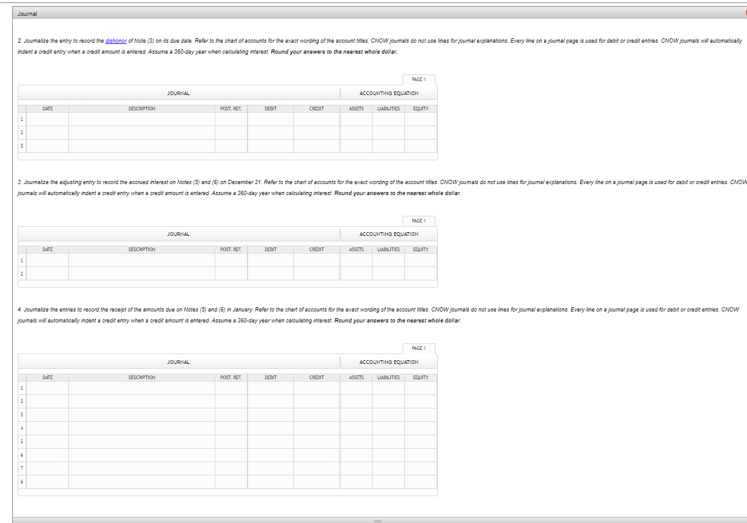Click Date cell, row 1, question 4 journal

point(48,388)
